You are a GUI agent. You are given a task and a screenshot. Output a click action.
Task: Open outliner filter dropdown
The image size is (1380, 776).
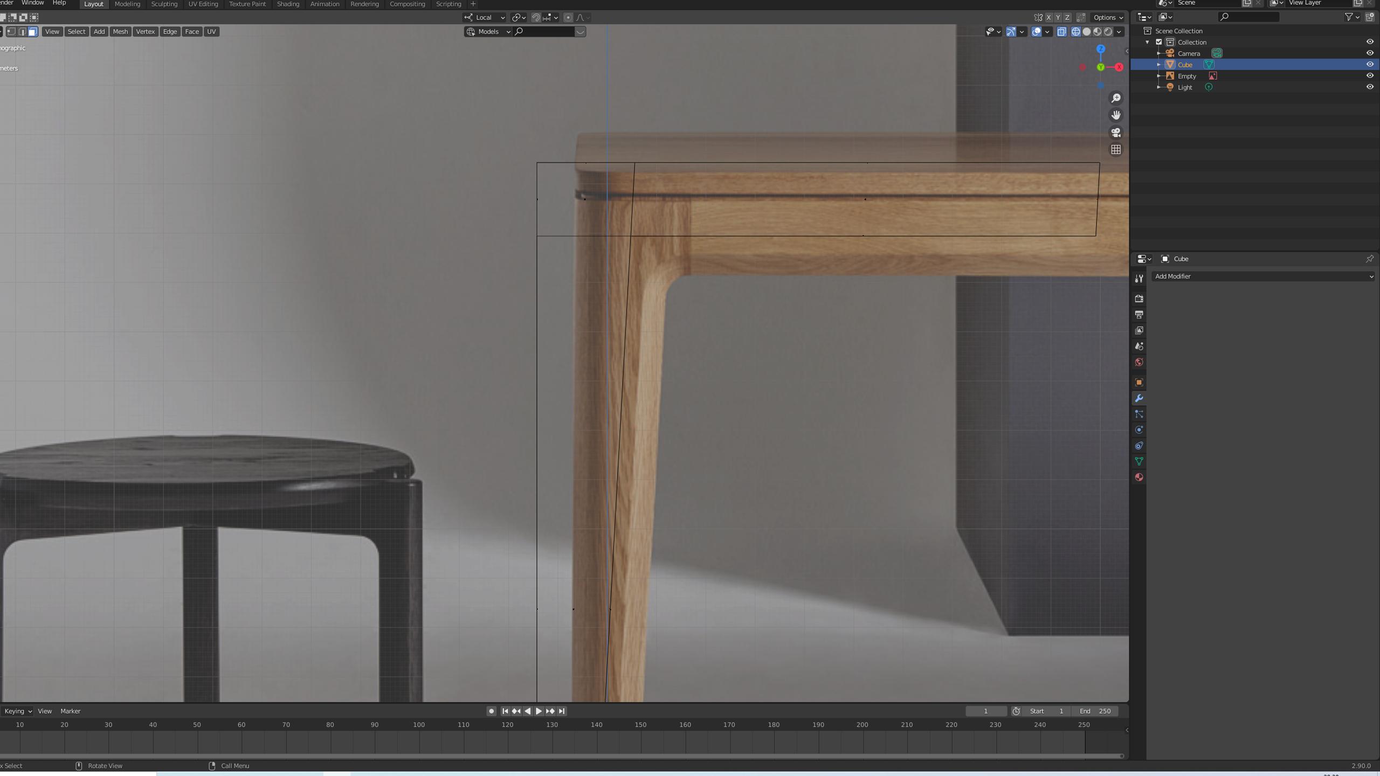pos(1352,17)
